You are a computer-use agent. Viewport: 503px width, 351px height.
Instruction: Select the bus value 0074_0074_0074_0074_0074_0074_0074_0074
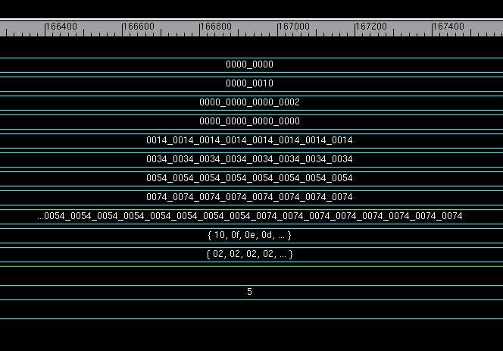pyautogui.click(x=249, y=197)
